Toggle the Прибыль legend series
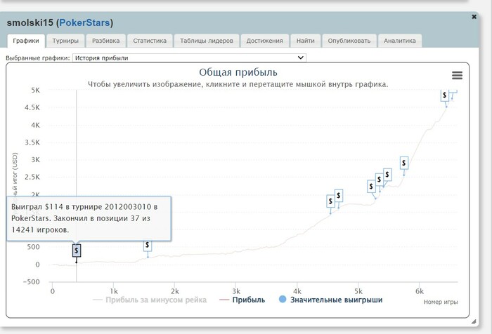The width and height of the screenshot is (492, 334). (x=242, y=300)
